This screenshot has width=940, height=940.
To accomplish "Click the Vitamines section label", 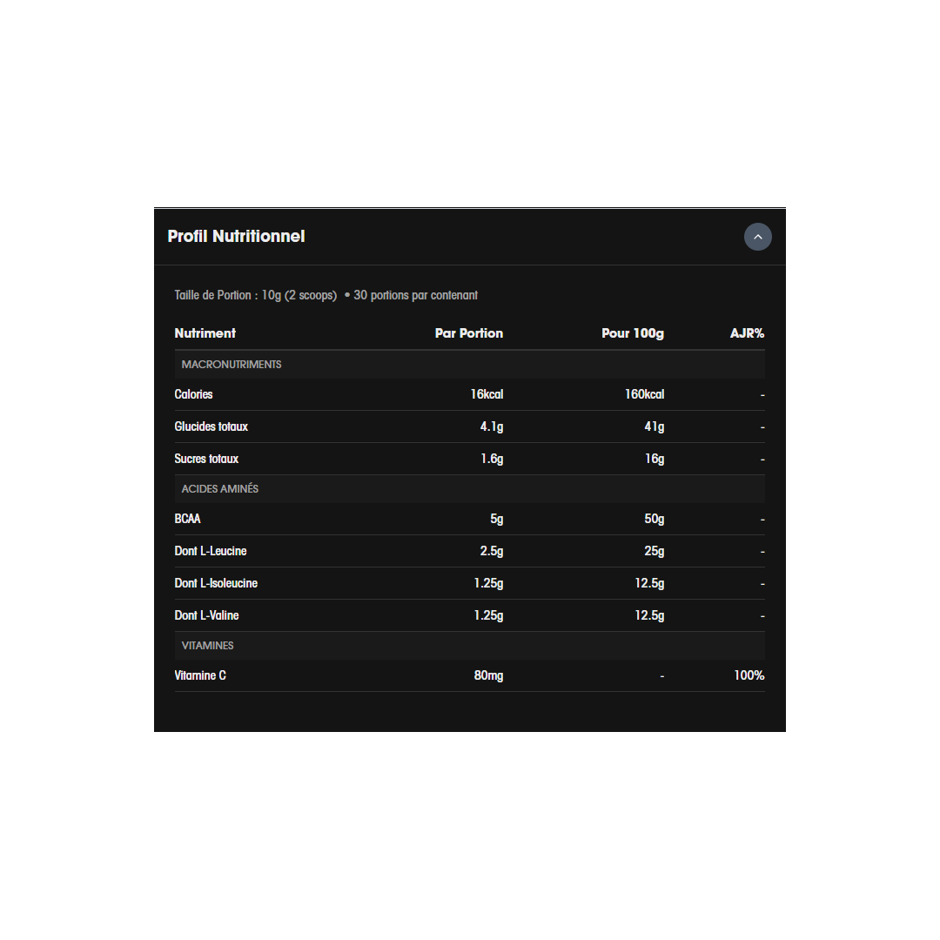I will (207, 646).
